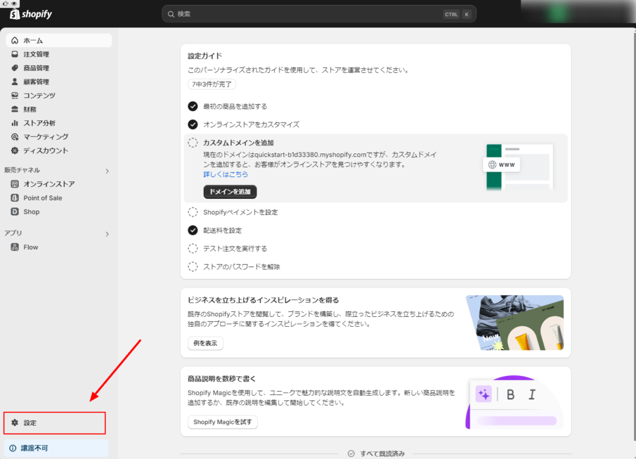
Task: Click the 設定ガイド heading
Action: [x=205, y=56]
